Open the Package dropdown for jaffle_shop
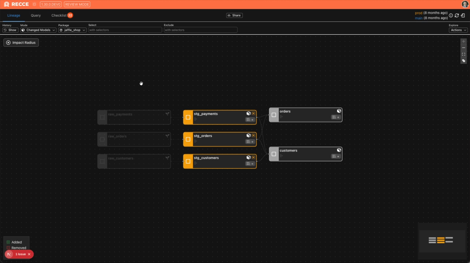Viewport: 470px width, 263px height. pyautogui.click(x=72, y=30)
